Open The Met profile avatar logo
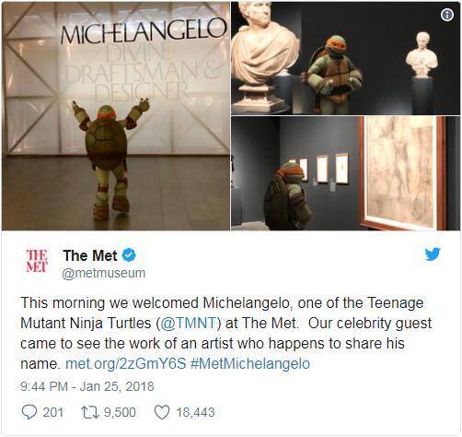 37,261
